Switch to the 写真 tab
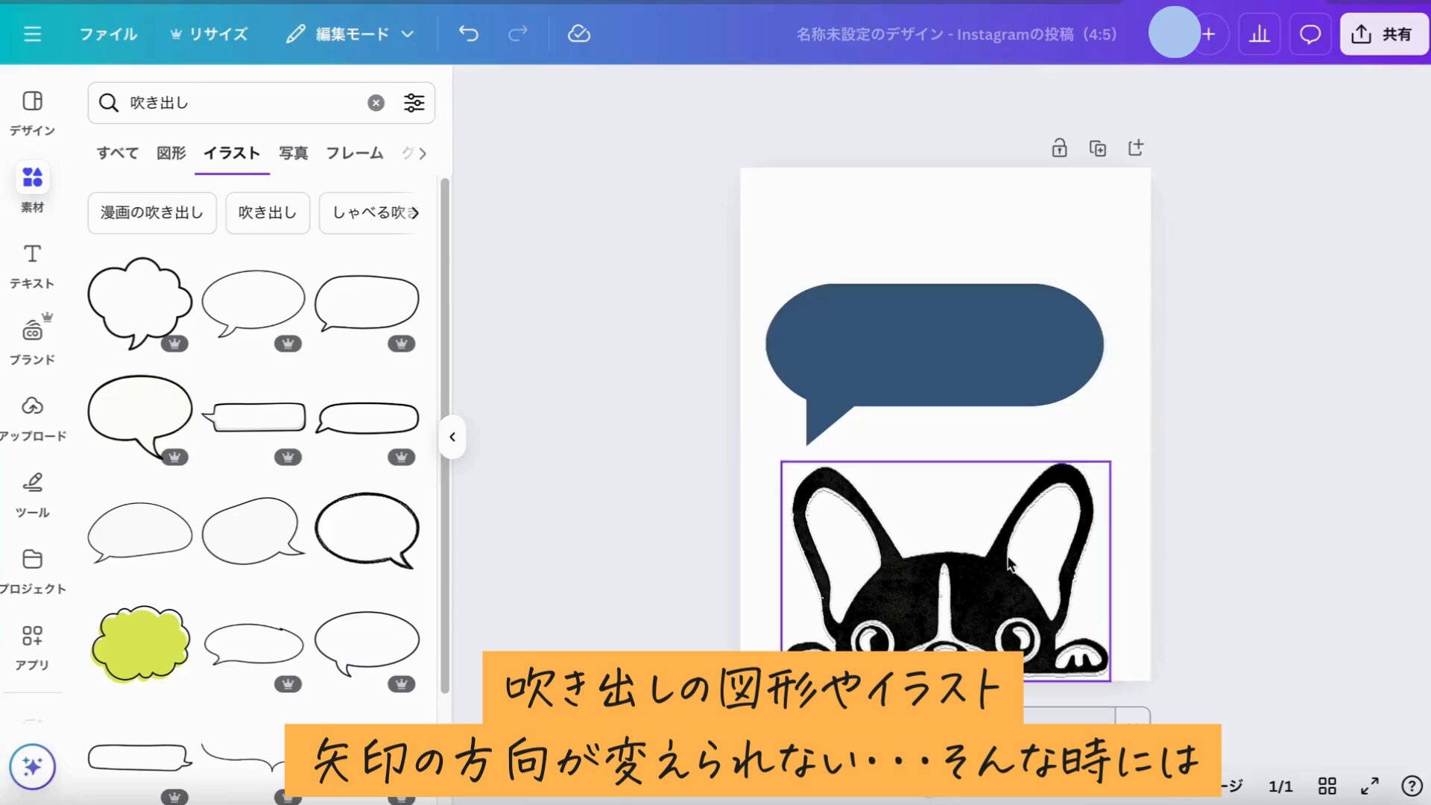Viewport: 1431px width, 805px height. 292,154
